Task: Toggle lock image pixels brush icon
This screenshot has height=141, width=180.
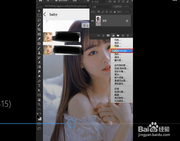Action: pos(103,12)
